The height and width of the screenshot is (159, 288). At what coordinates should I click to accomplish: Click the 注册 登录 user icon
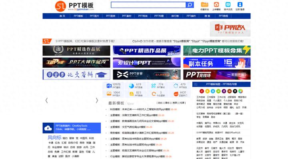(x=240, y=4)
